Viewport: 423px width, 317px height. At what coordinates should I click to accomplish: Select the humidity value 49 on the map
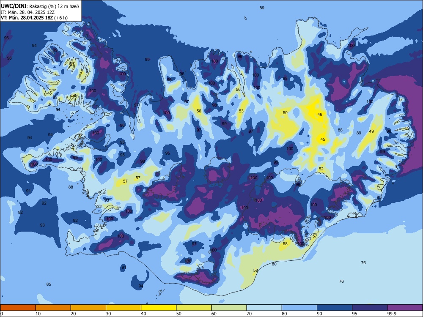tap(371, 131)
